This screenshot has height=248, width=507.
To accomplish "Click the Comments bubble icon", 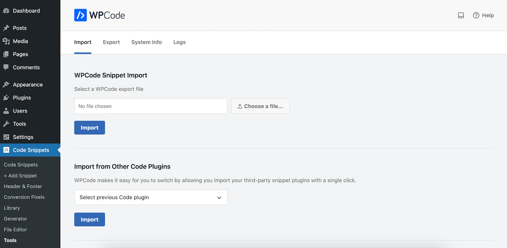I will [6, 67].
